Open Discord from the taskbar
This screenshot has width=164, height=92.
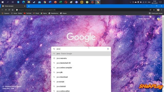point(77,2)
